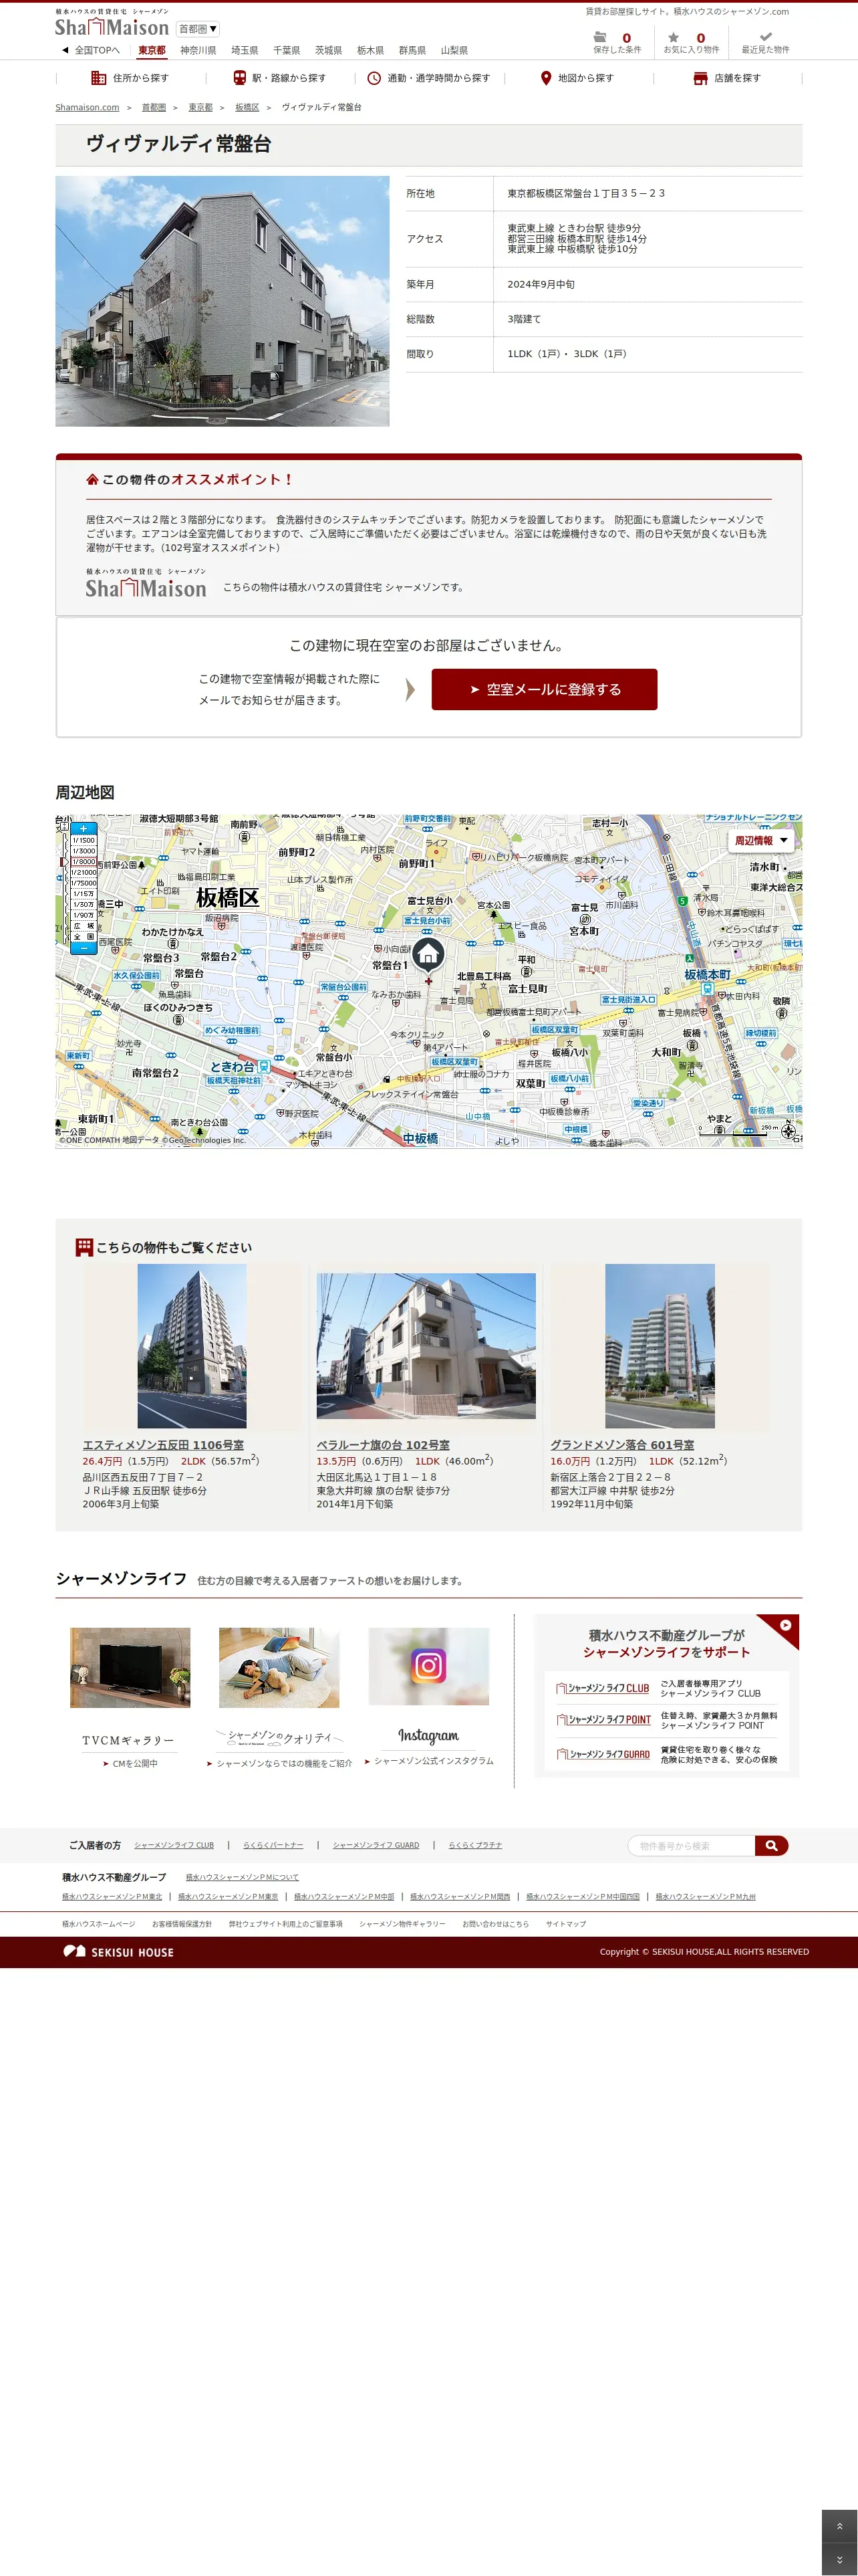Open 積水ハウスシャーメゾンPM関西 link
858x2576 pixels.
point(460,1896)
